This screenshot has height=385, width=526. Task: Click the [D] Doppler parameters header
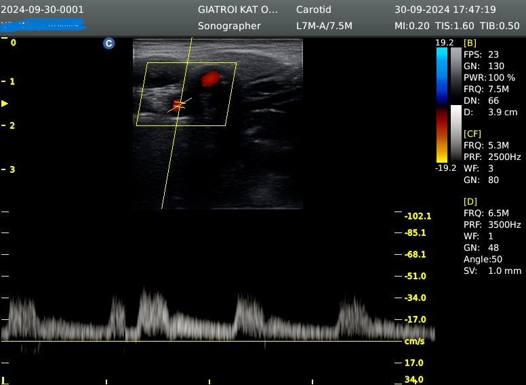click(x=470, y=202)
